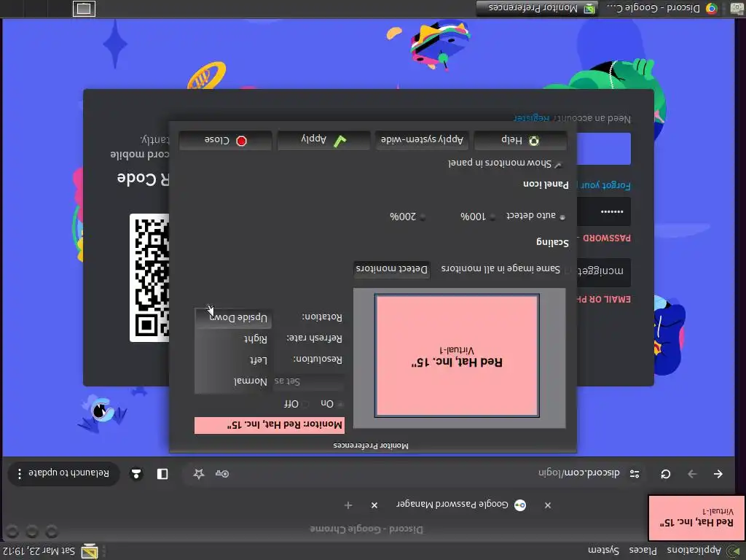Viewport: 746px width, 560px height.
Task: Open the Applications menu
Action: tap(694, 551)
